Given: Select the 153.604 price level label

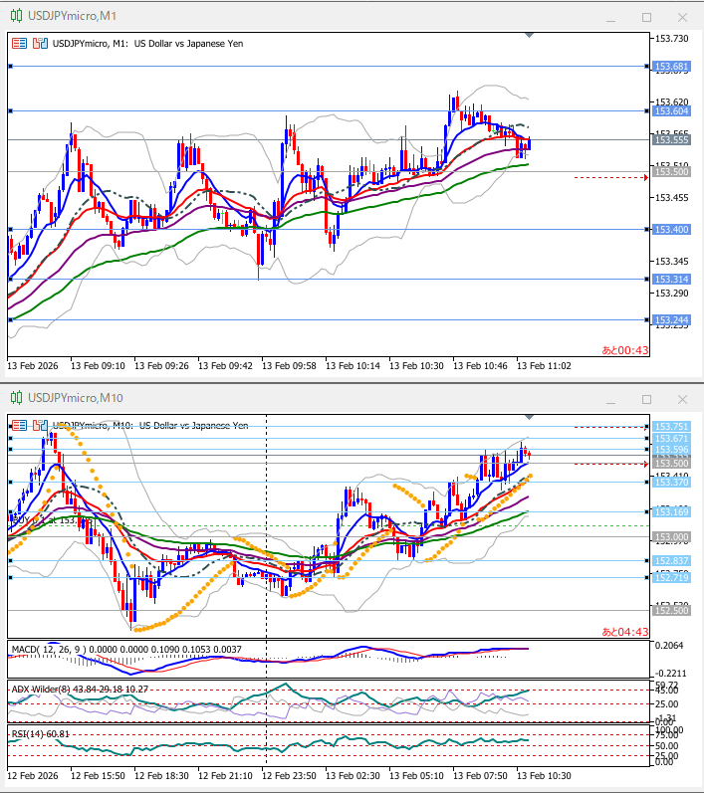Looking at the screenshot, I should coord(671,111).
